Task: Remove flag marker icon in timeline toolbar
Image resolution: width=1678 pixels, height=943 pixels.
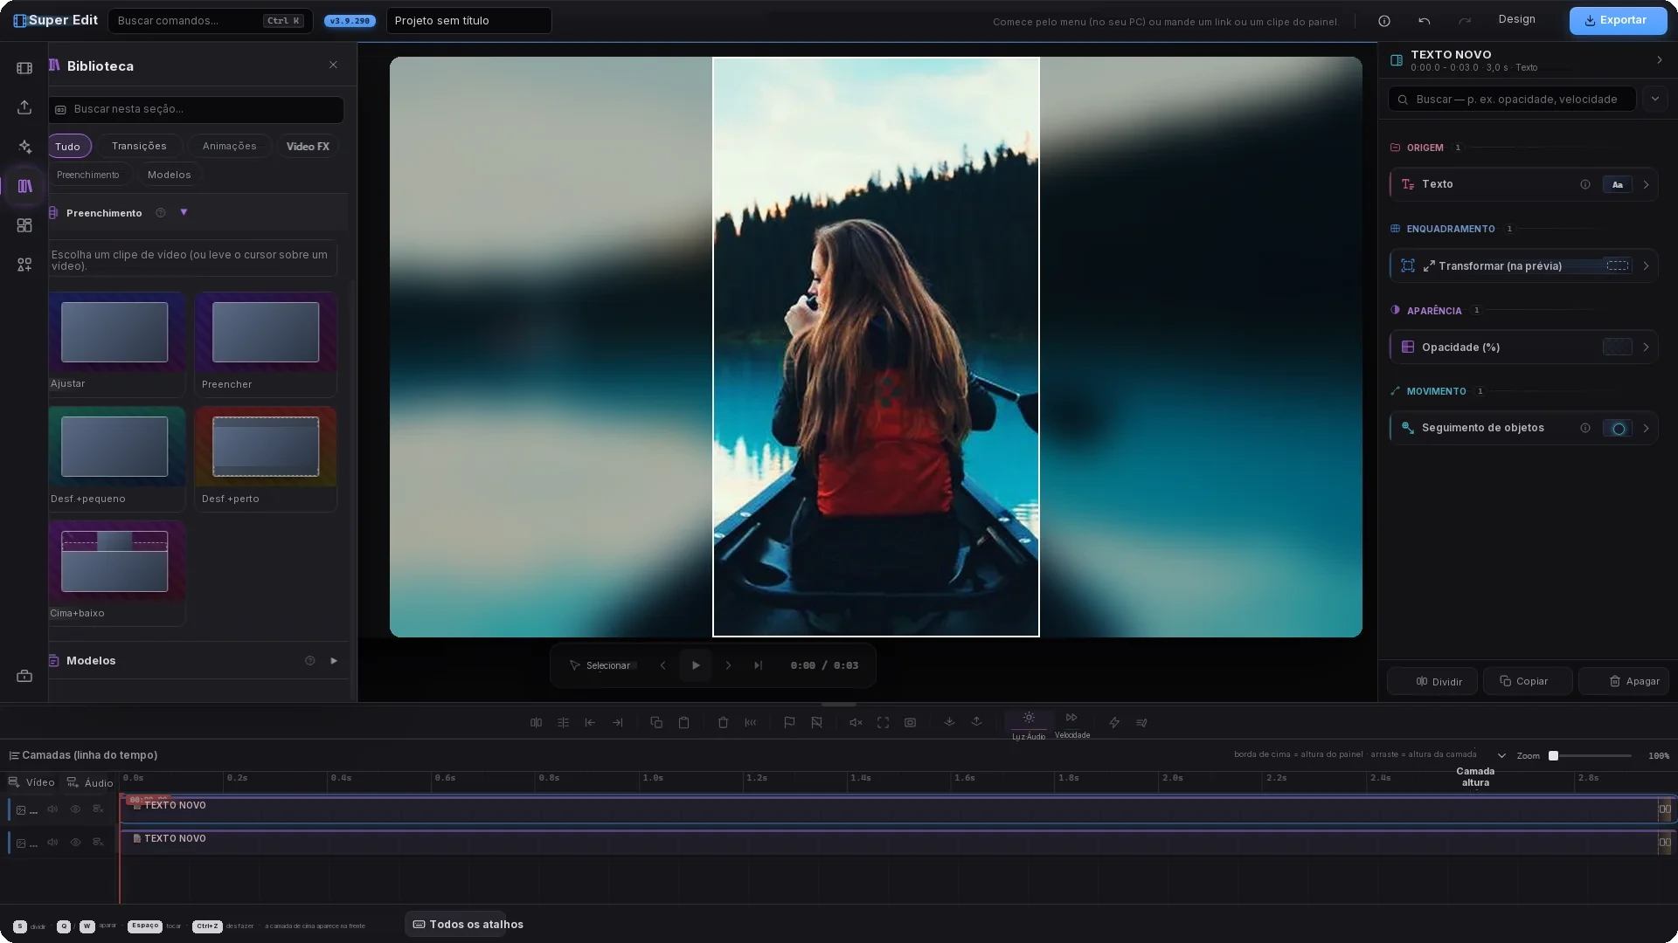Action: point(816,723)
